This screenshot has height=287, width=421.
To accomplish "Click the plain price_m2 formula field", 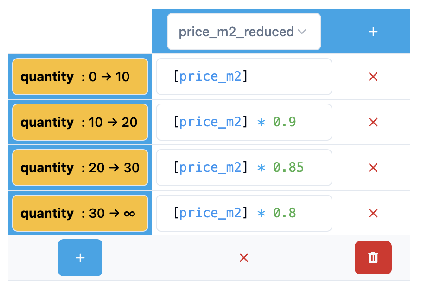I will coord(244,77).
